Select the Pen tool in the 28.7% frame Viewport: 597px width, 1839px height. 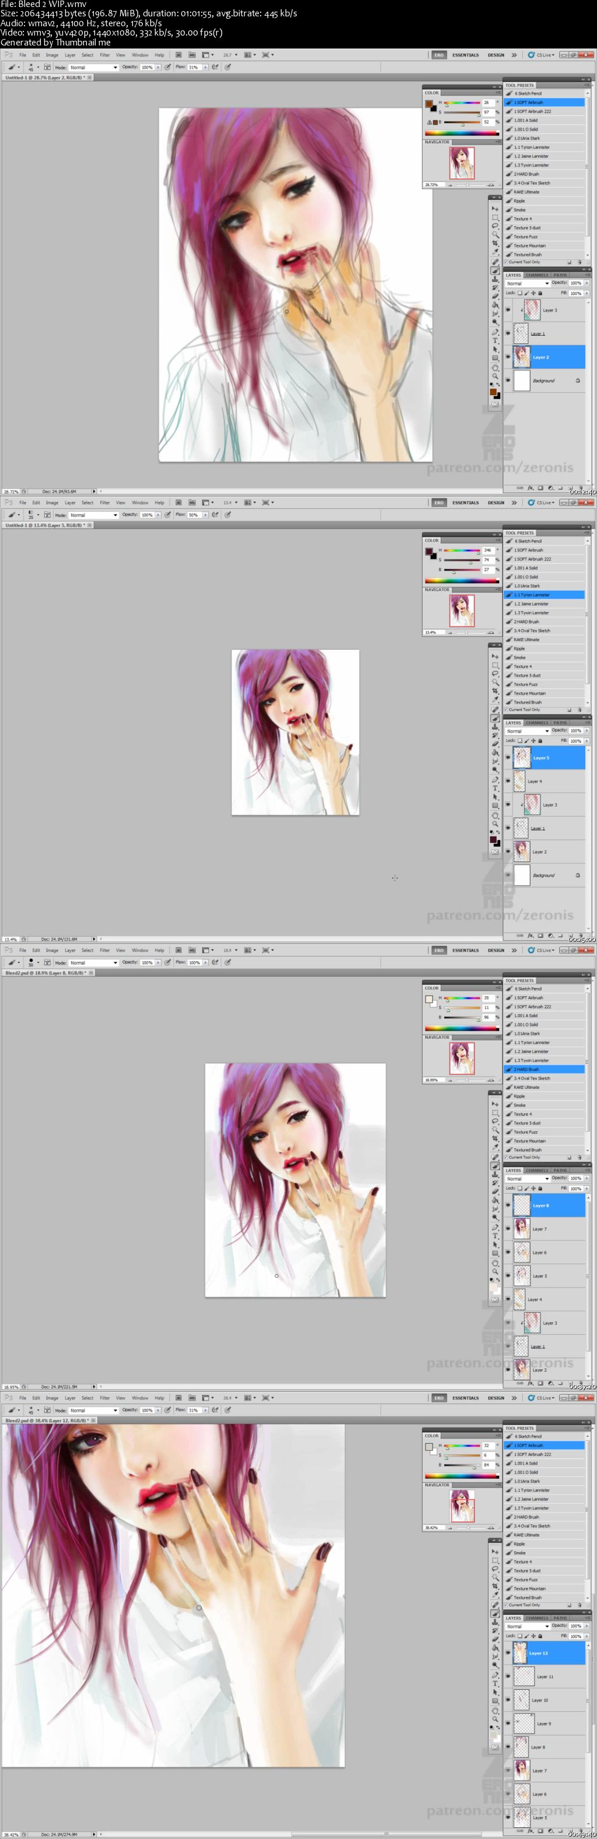click(x=495, y=332)
